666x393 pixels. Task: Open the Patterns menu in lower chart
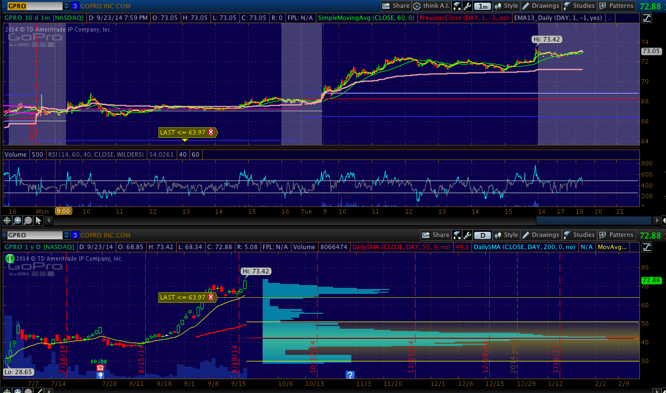(x=616, y=235)
